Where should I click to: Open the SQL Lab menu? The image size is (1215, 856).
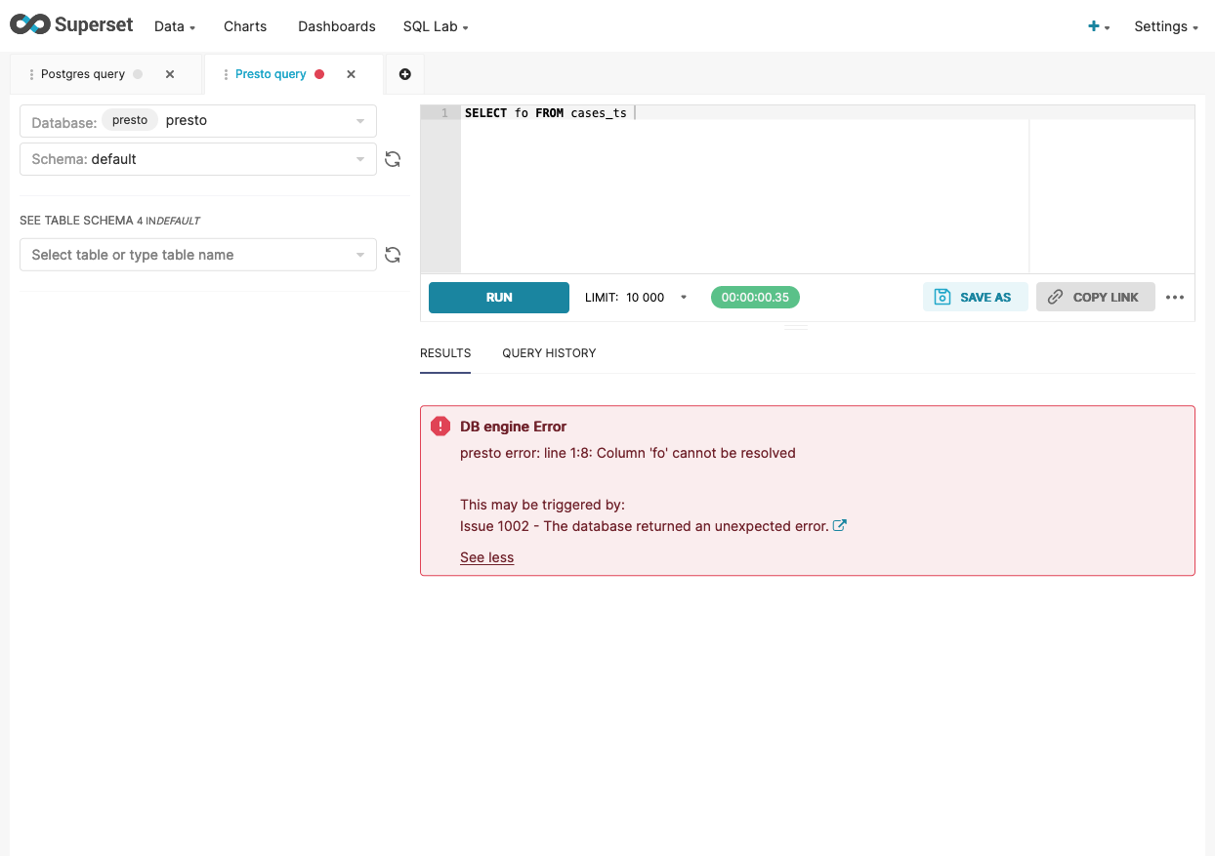[436, 26]
